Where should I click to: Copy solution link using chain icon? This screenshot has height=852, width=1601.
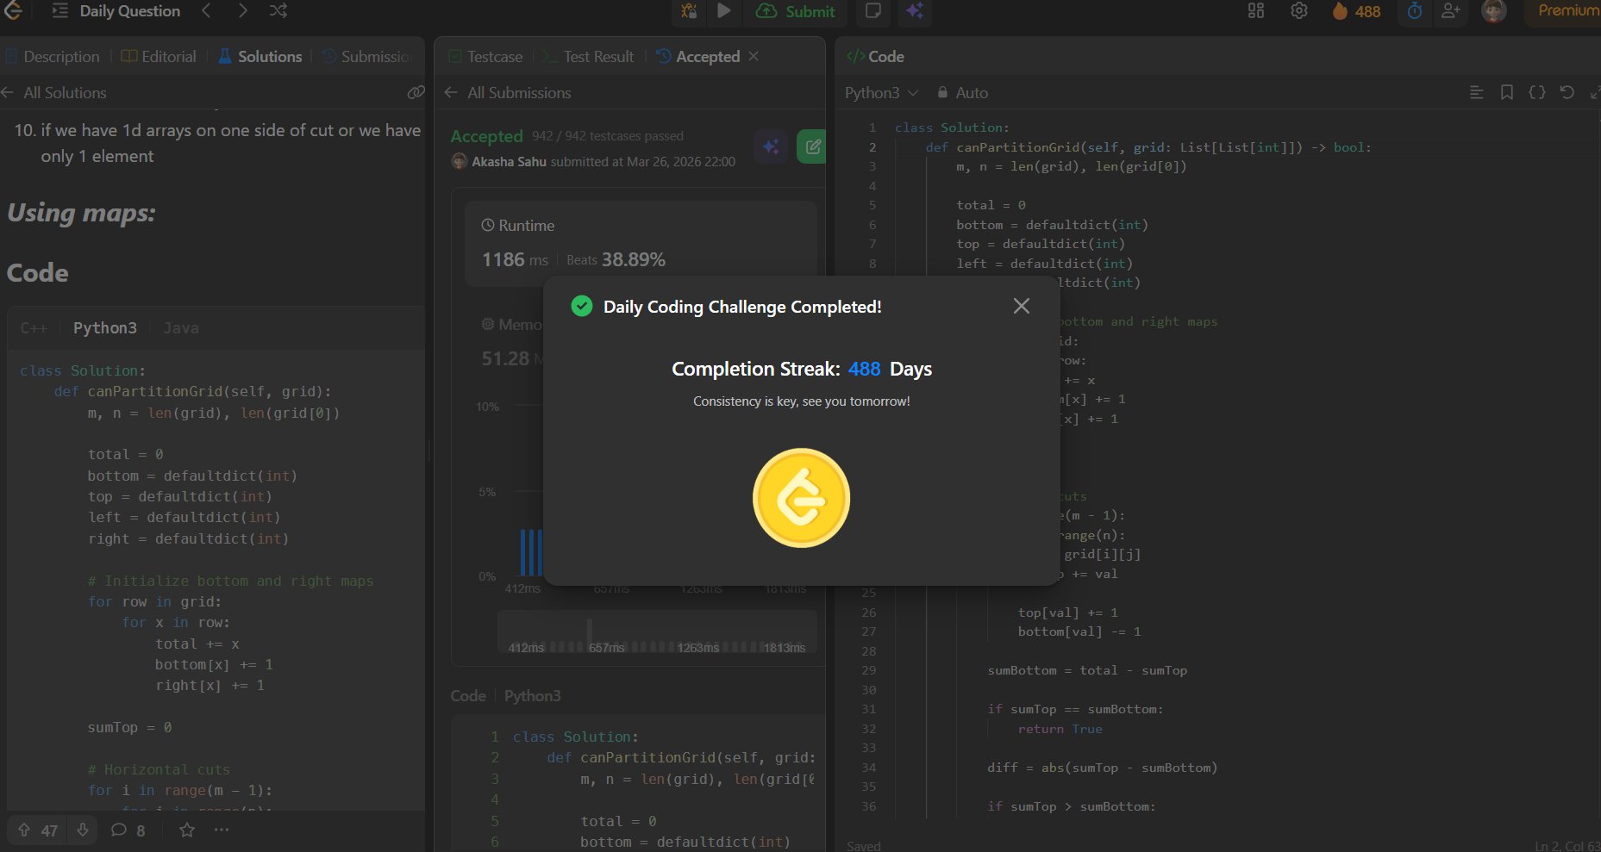point(416,92)
